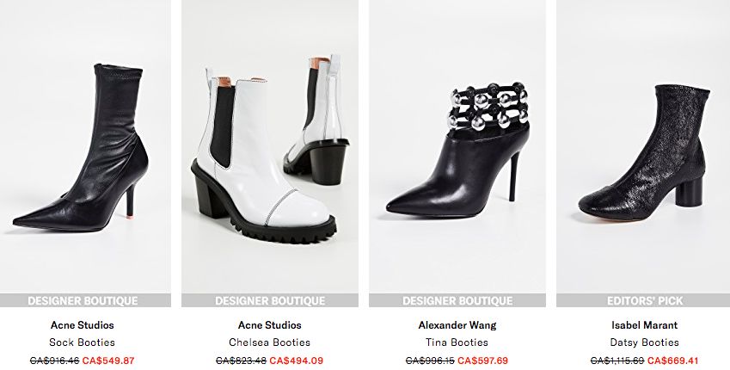Click the Editors' Pick banner
730x370 pixels.
643,300
